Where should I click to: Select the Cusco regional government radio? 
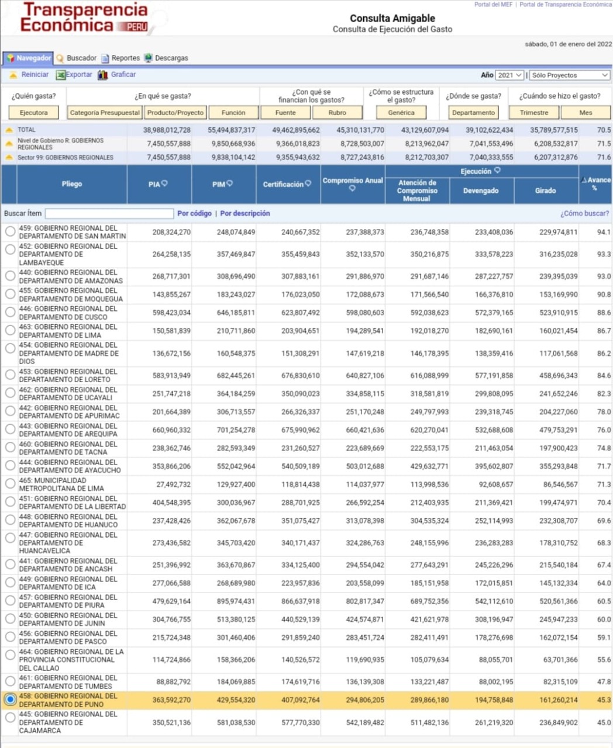click(x=10, y=313)
